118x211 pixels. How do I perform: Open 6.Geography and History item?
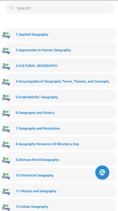pos(61,112)
